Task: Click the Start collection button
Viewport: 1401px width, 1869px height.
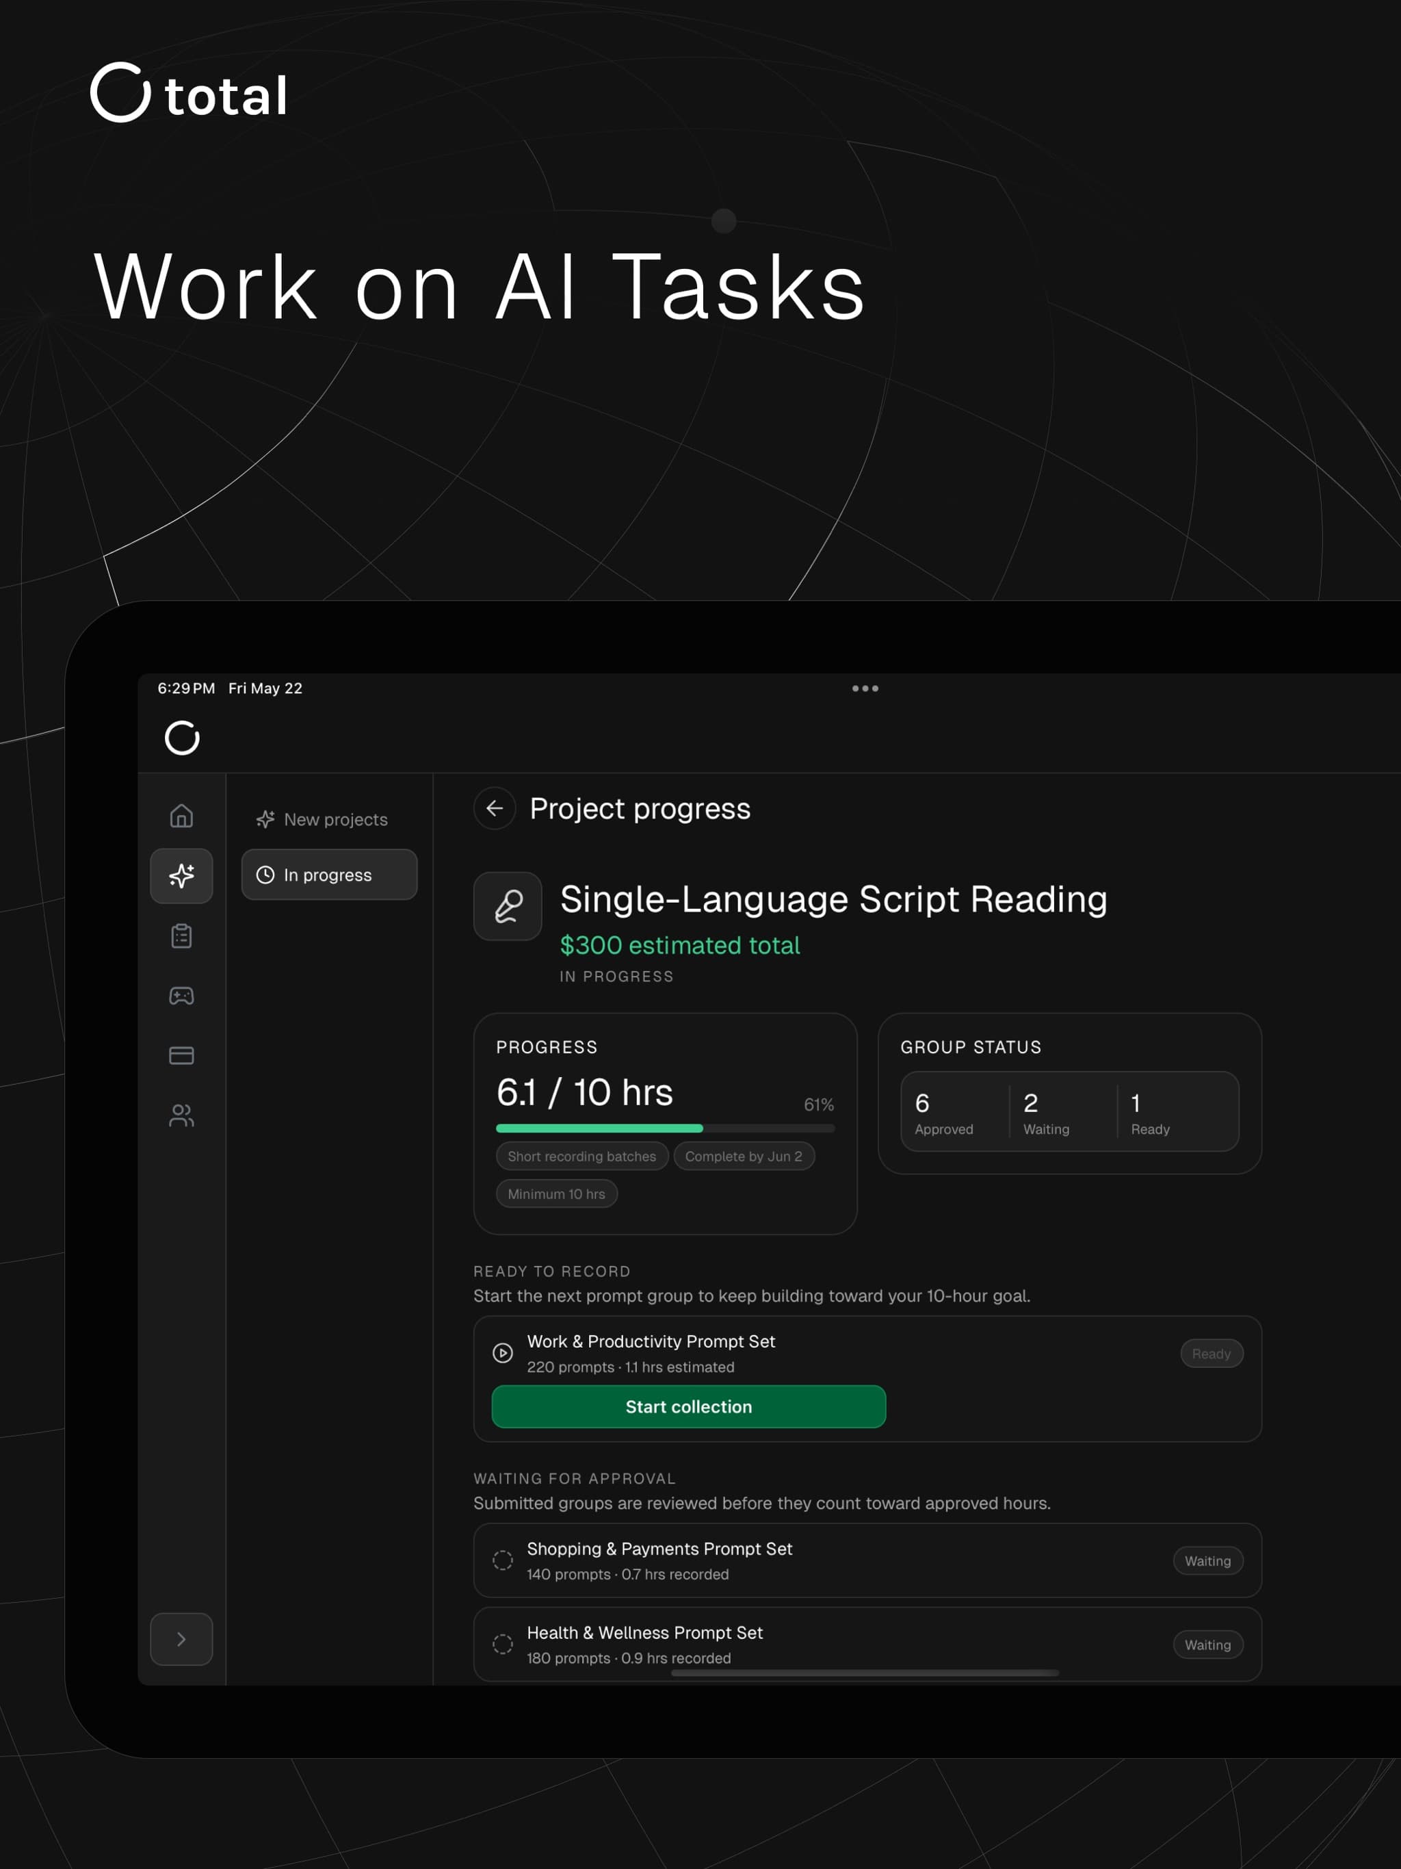Action: 688,1407
